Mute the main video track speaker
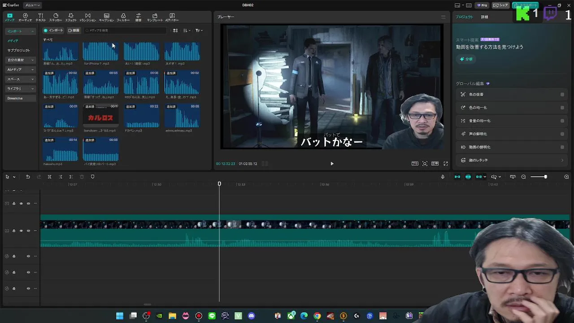Screen dimensions: 574x323 28,231
